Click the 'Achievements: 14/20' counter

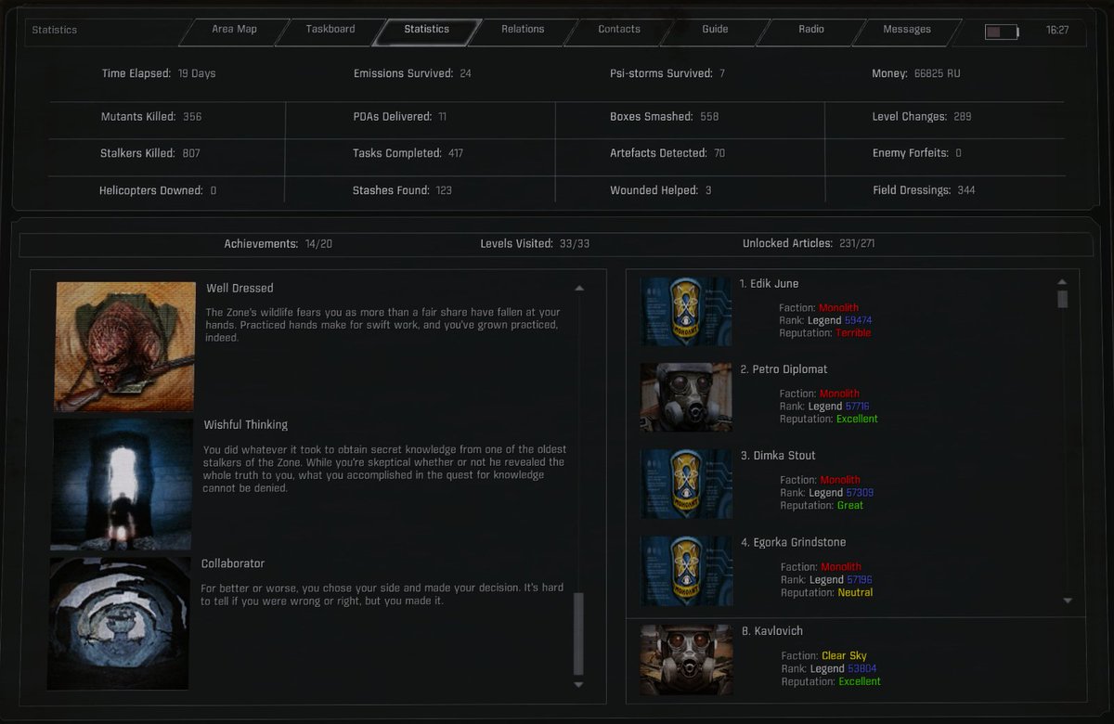click(278, 244)
